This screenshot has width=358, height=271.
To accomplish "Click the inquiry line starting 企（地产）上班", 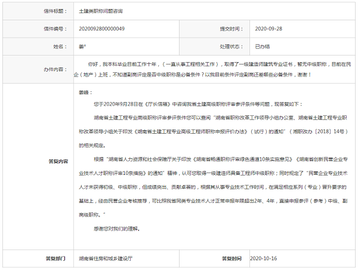I will coord(192,75).
